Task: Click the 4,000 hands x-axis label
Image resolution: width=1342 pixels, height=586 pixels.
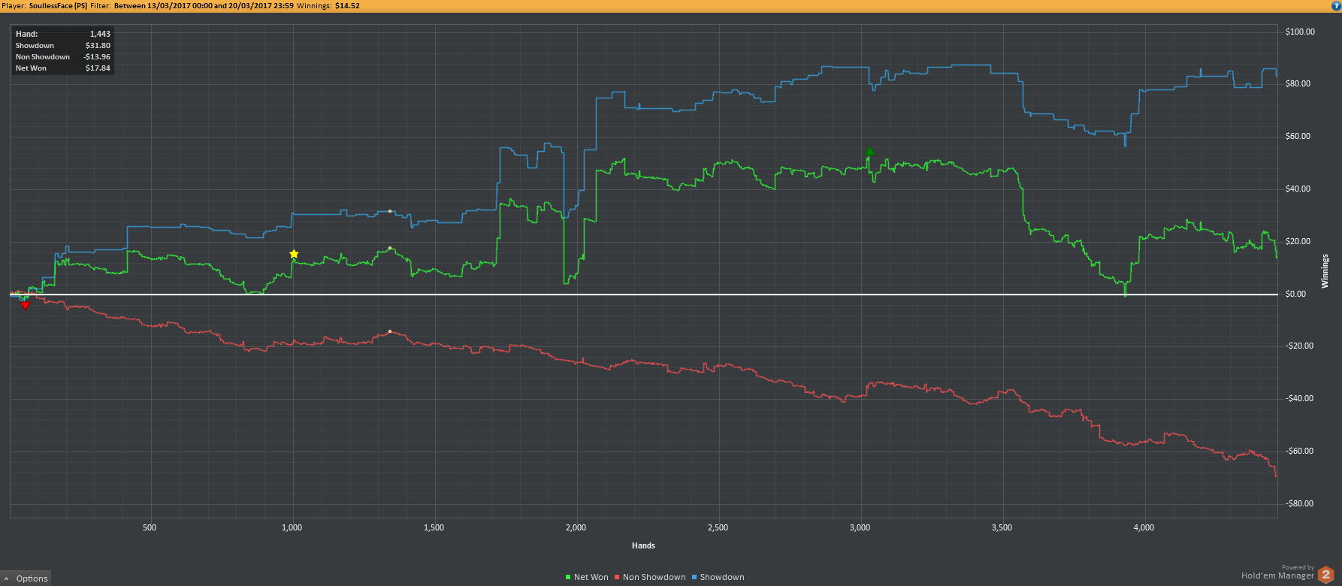Action: coord(1144,527)
